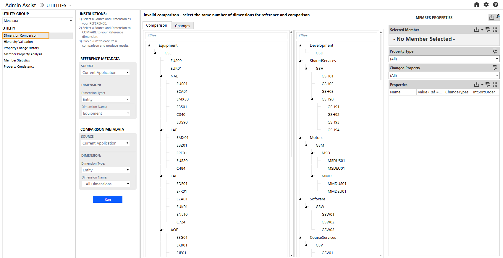503x258 pixels.
Task: Maximize the Selected Member panel
Action: coord(495,30)
